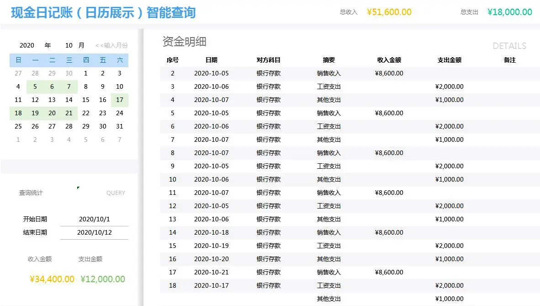
Task: Open the start date field 2020/10/1
Action: 95,219
